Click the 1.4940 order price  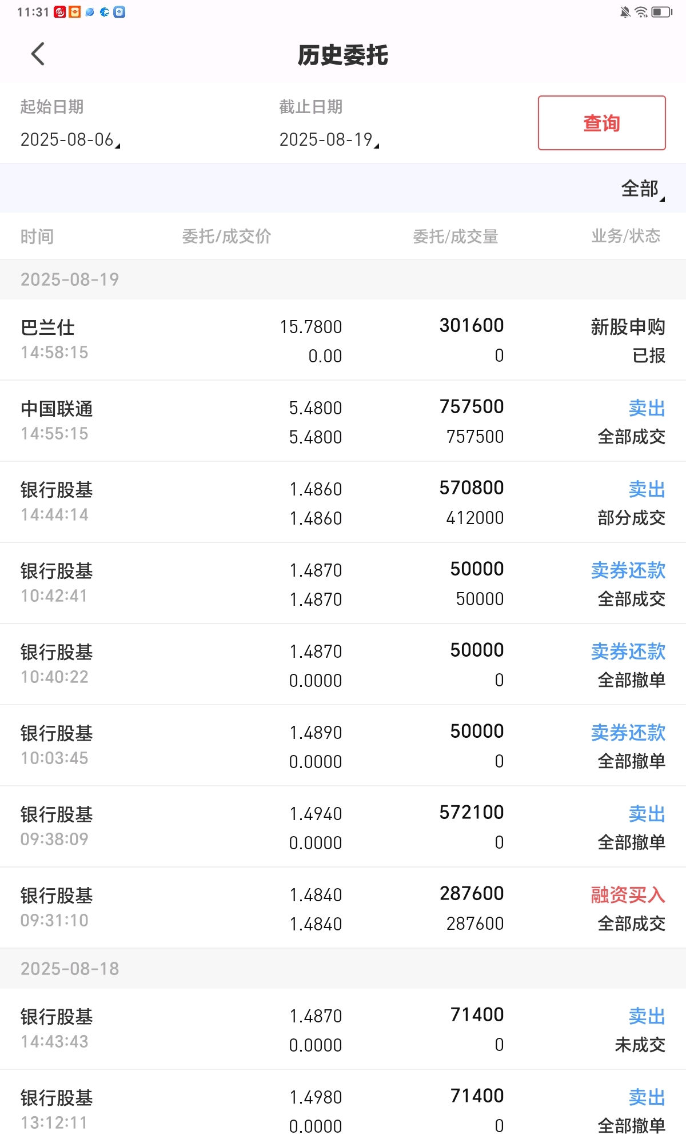316,814
